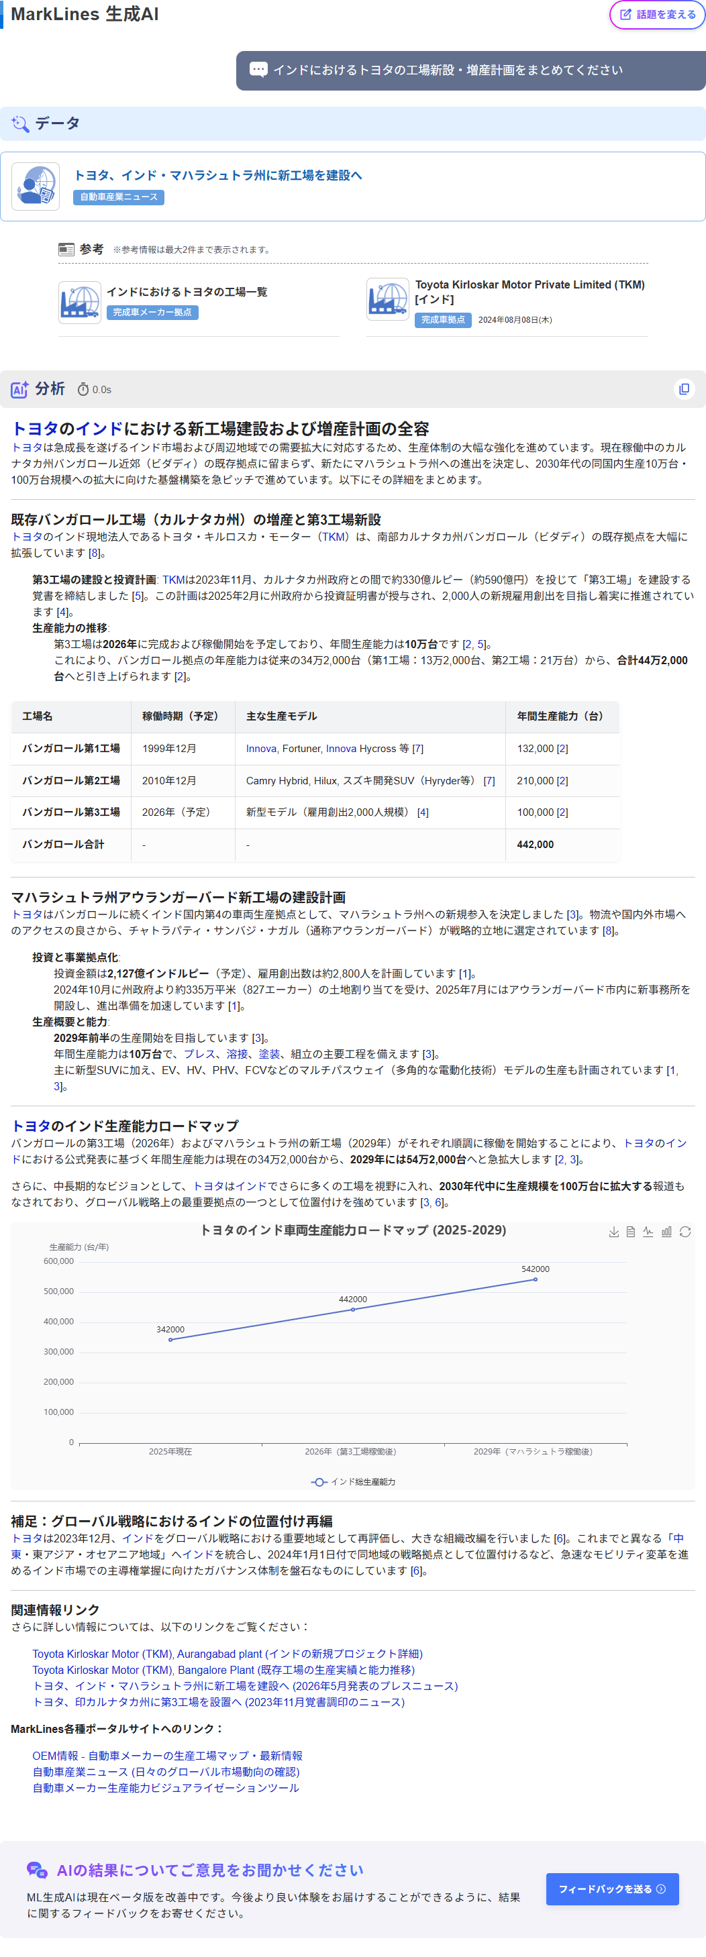The width and height of the screenshot is (706, 1957).
Task: Click the feedback chat icon beside AIの結果について
Action: (36, 1870)
